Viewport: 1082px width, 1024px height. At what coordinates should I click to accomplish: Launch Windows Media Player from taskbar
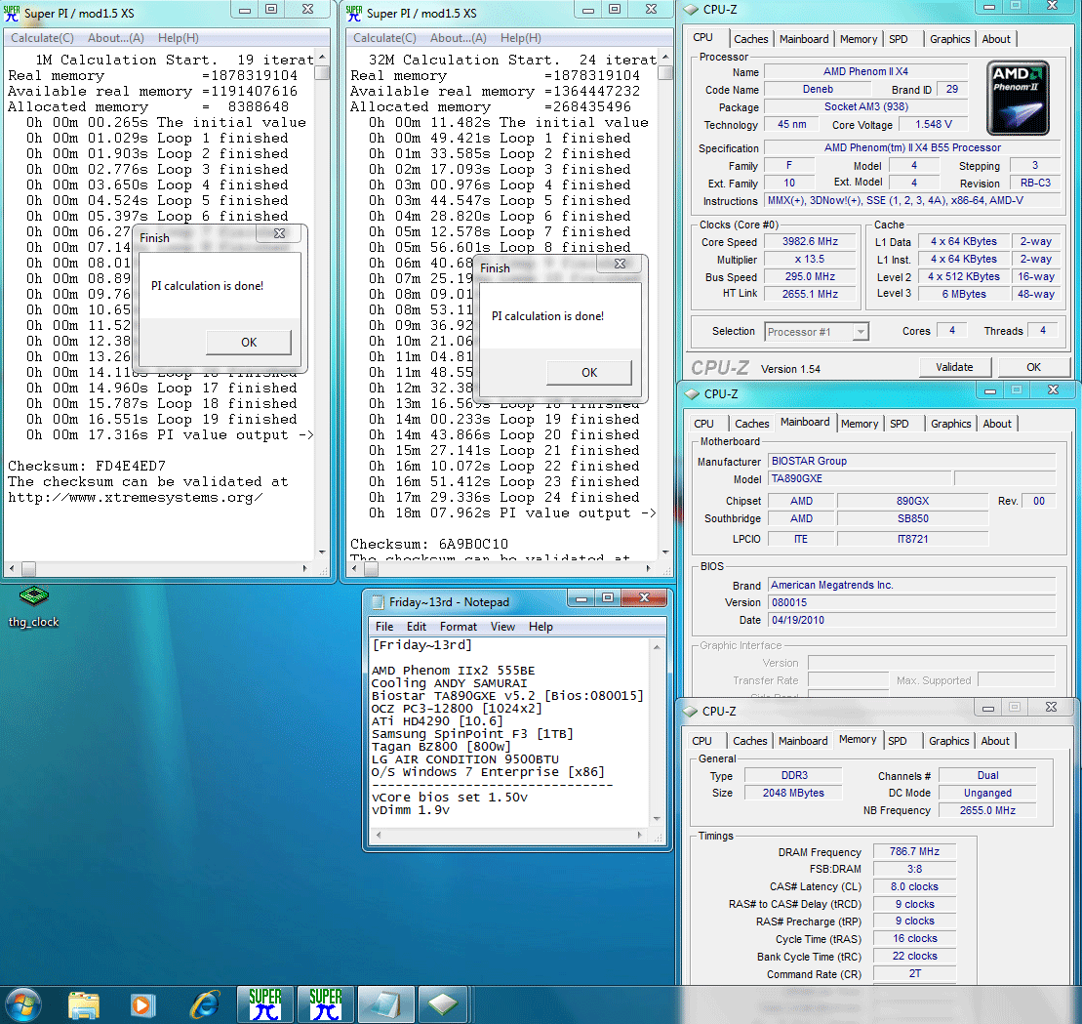click(x=143, y=1004)
